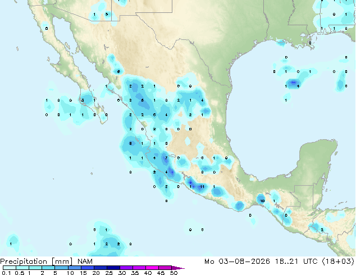
Task: Click legend label "50"
Action: click(x=174, y=273)
